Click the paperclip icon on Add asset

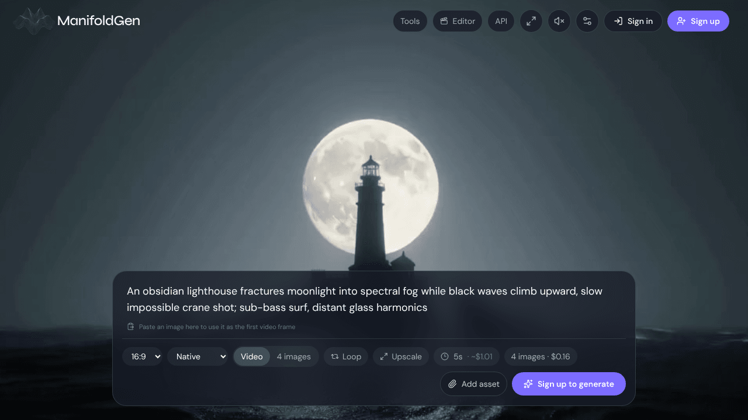point(452,384)
